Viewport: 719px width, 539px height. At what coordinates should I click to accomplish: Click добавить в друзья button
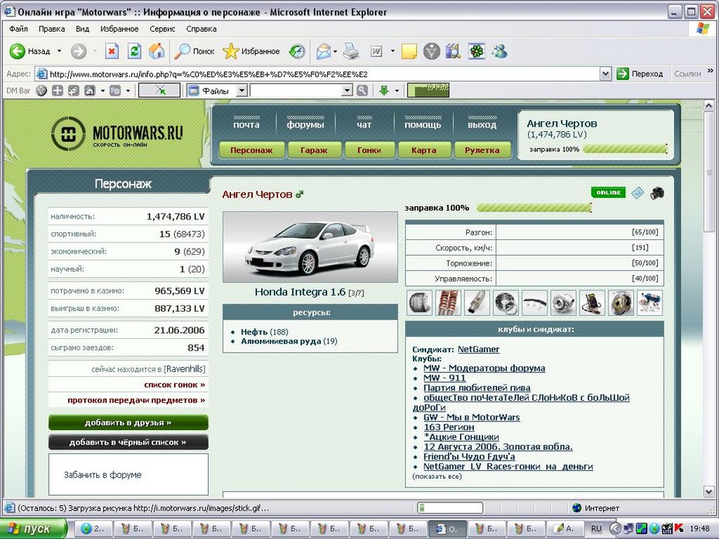128,422
